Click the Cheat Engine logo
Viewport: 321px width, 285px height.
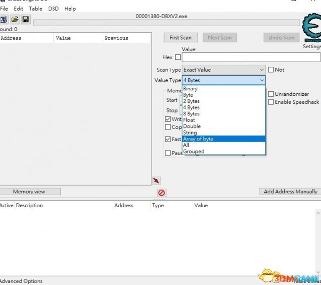[311, 28]
